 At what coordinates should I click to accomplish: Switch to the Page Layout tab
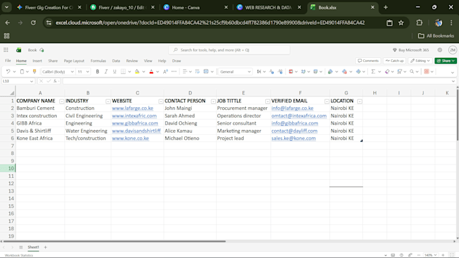(x=74, y=61)
